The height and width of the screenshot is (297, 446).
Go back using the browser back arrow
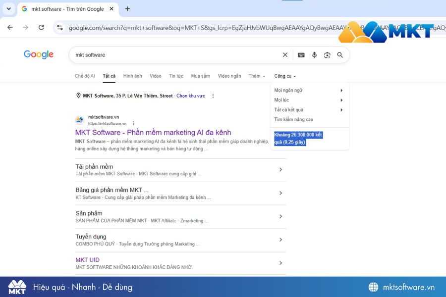click(x=10, y=27)
